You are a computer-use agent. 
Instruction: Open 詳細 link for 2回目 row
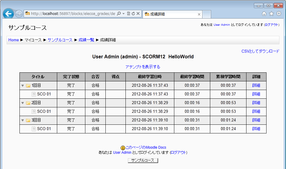[256, 103]
